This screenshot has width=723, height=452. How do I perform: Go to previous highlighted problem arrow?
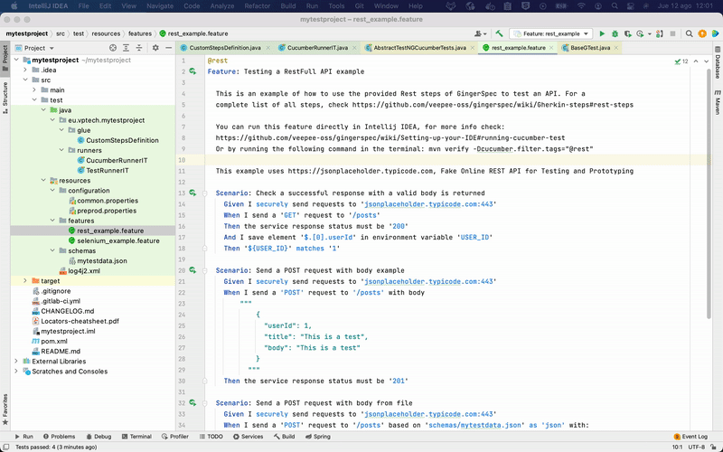696,61
